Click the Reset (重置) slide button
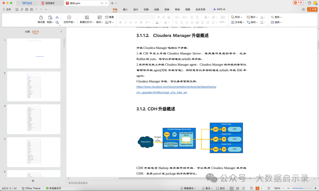 110,17
